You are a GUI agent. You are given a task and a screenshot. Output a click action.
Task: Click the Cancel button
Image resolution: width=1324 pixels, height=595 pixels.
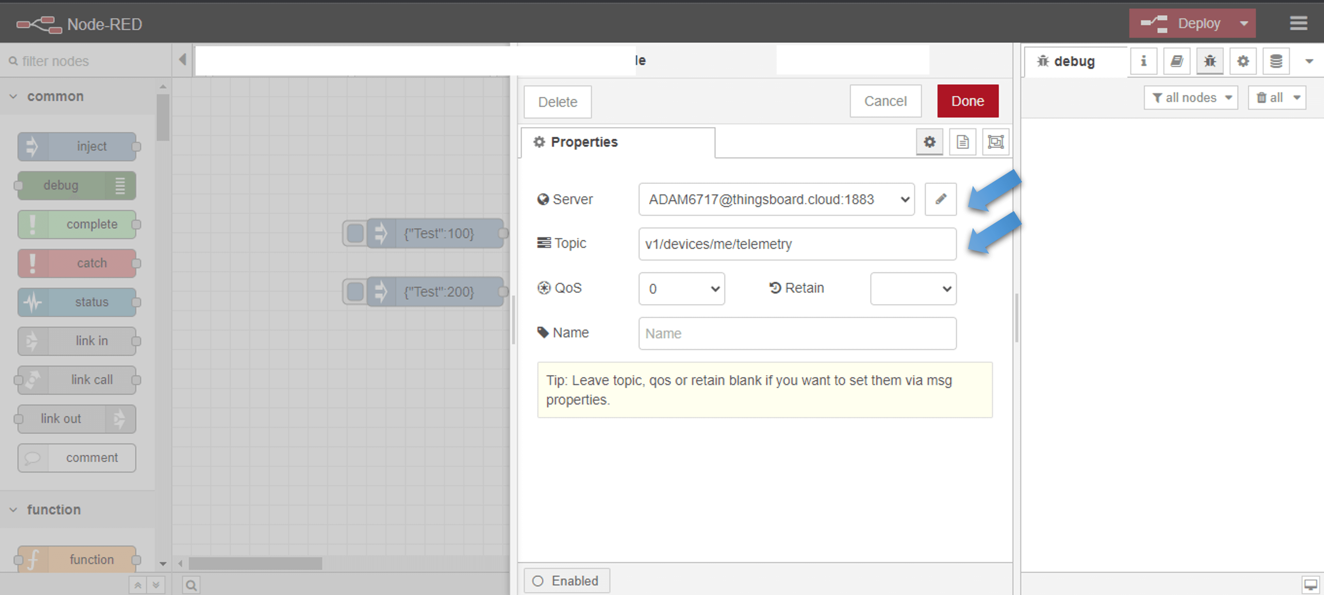pyautogui.click(x=884, y=101)
